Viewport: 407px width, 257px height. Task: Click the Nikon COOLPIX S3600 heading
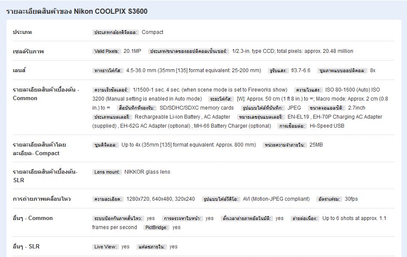tap(76, 11)
